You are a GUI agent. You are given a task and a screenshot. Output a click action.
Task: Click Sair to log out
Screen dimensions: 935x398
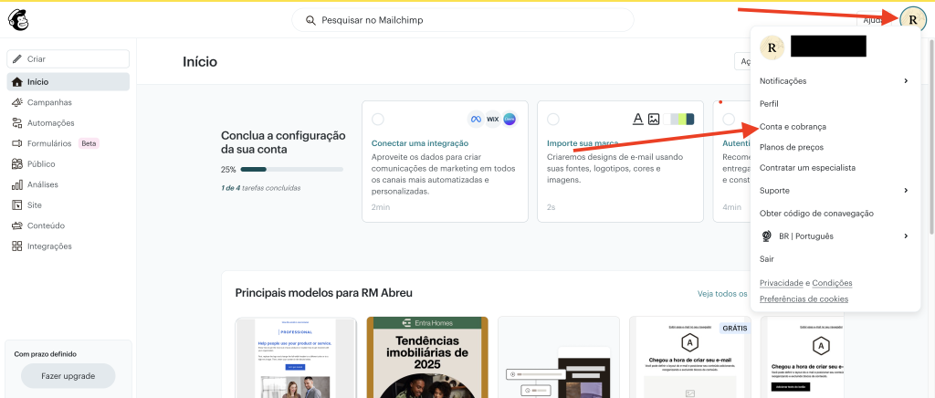pyautogui.click(x=767, y=259)
